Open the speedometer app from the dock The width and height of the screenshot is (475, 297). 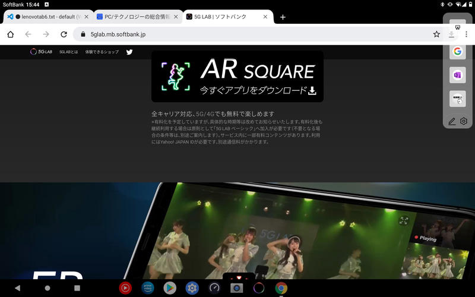[x=214, y=288]
